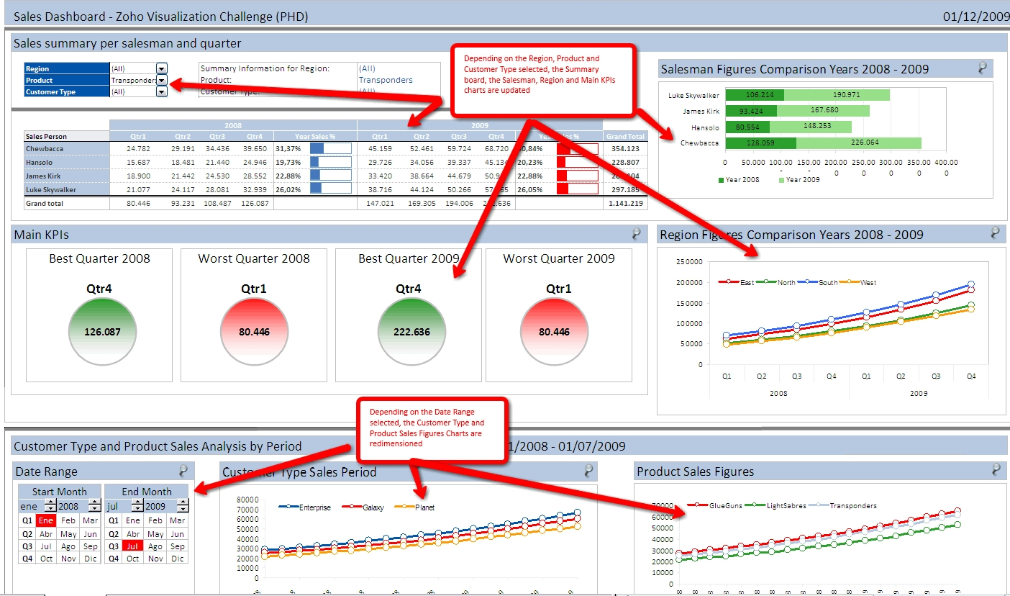The height and width of the screenshot is (596, 1010).
Task: Select Nov in the Start Month grid
Action: click(x=68, y=559)
